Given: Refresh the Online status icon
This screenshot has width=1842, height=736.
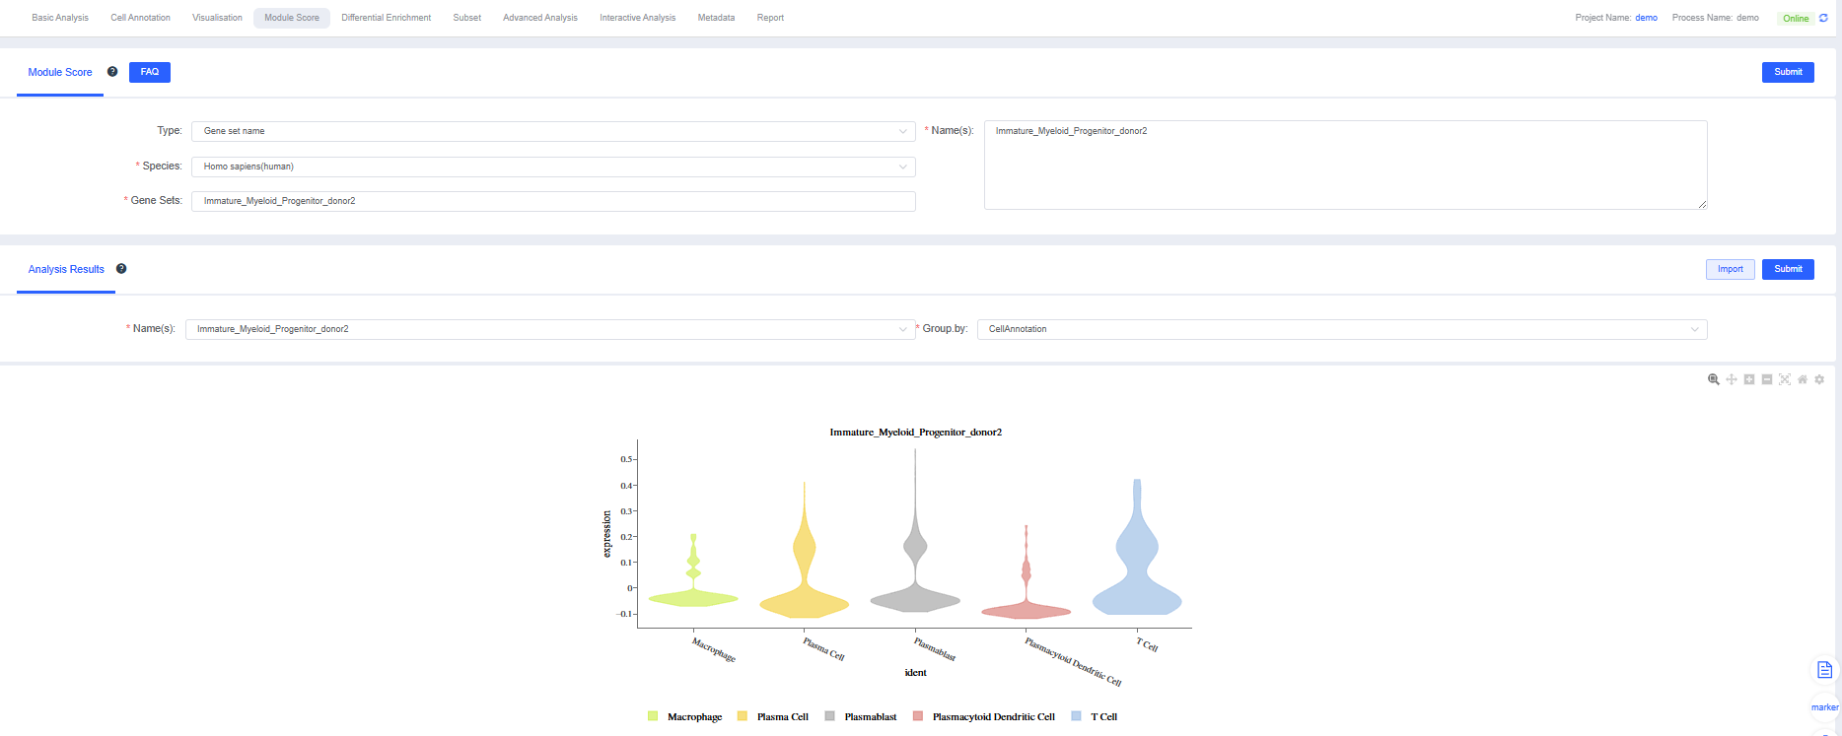Looking at the screenshot, I should click(1823, 18).
